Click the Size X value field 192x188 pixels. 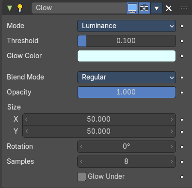tap(99, 119)
